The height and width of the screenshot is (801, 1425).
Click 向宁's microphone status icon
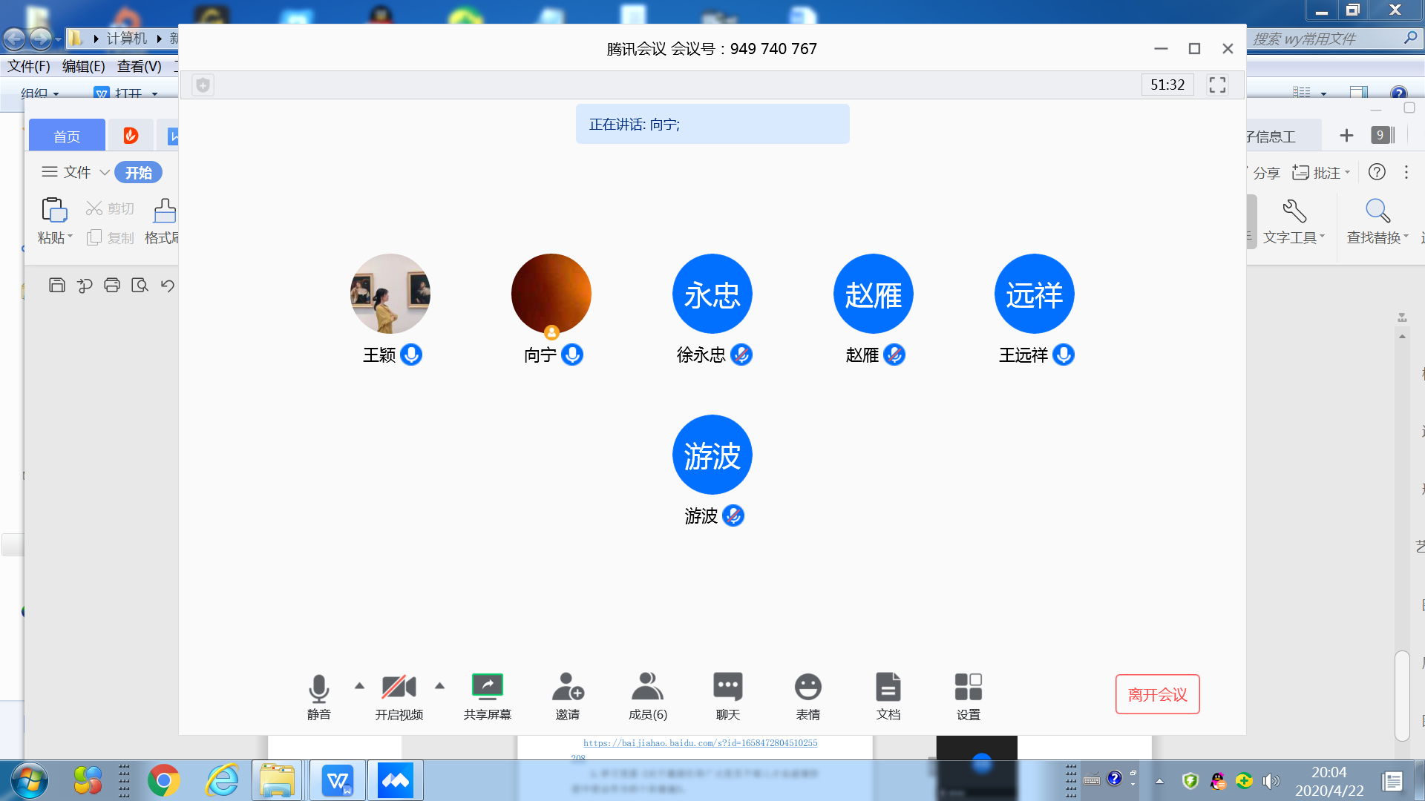(x=572, y=355)
